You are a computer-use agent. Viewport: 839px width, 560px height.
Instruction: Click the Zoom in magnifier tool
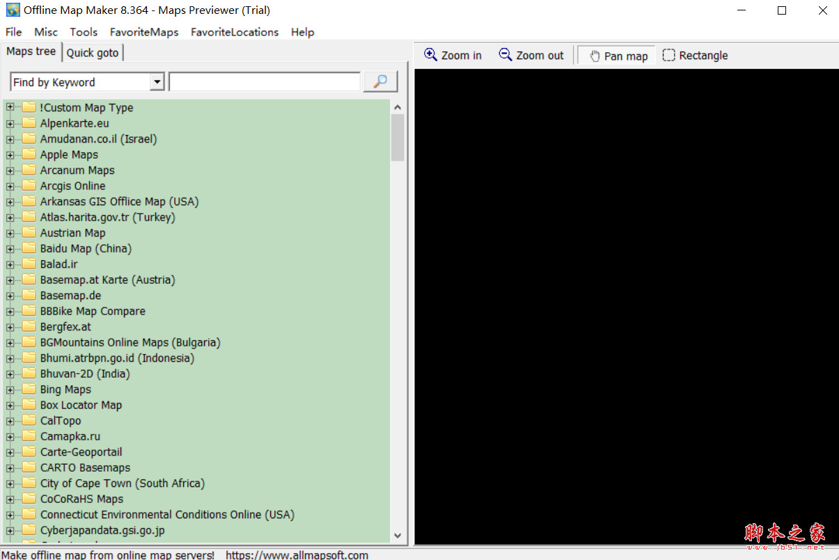coord(453,56)
